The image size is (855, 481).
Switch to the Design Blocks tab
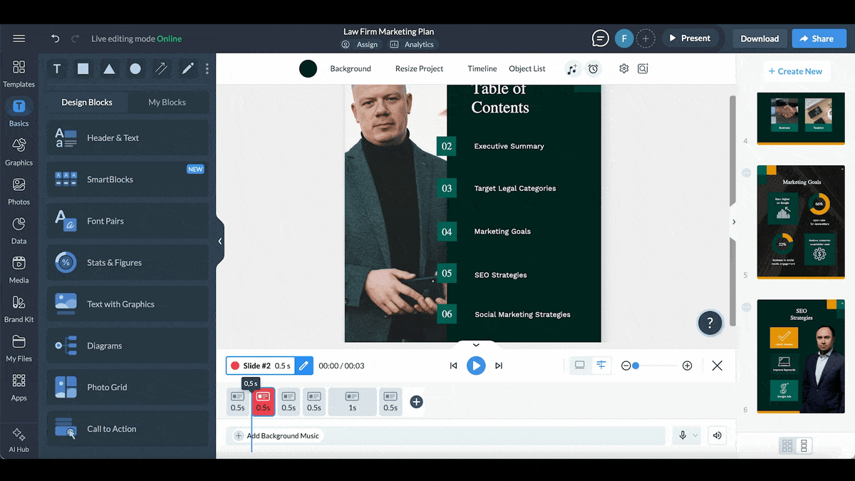87,102
